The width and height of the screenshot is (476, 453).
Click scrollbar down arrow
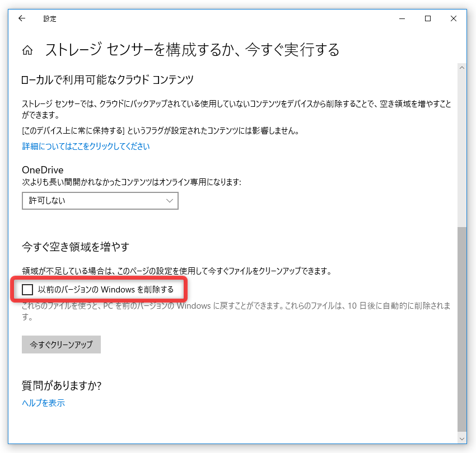pyautogui.click(x=462, y=439)
